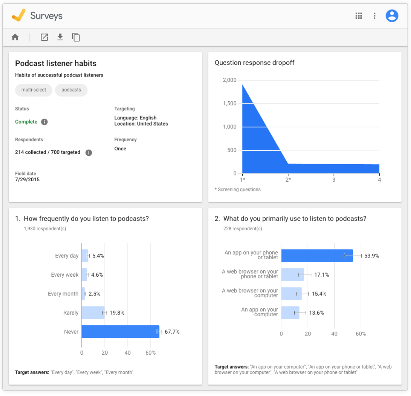Image resolution: width=411 pixels, height=396 pixels.
Task: Click the Surveys checkmark logo
Action: point(18,15)
